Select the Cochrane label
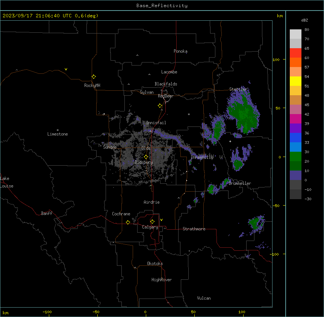The width and height of the screenshot is (324, 317). (x=121, y=214)
